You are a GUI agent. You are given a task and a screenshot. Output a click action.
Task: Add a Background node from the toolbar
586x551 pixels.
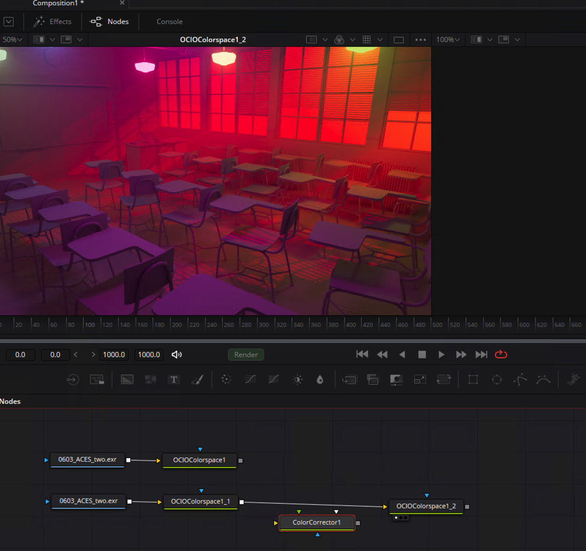(x=127, y=379)
